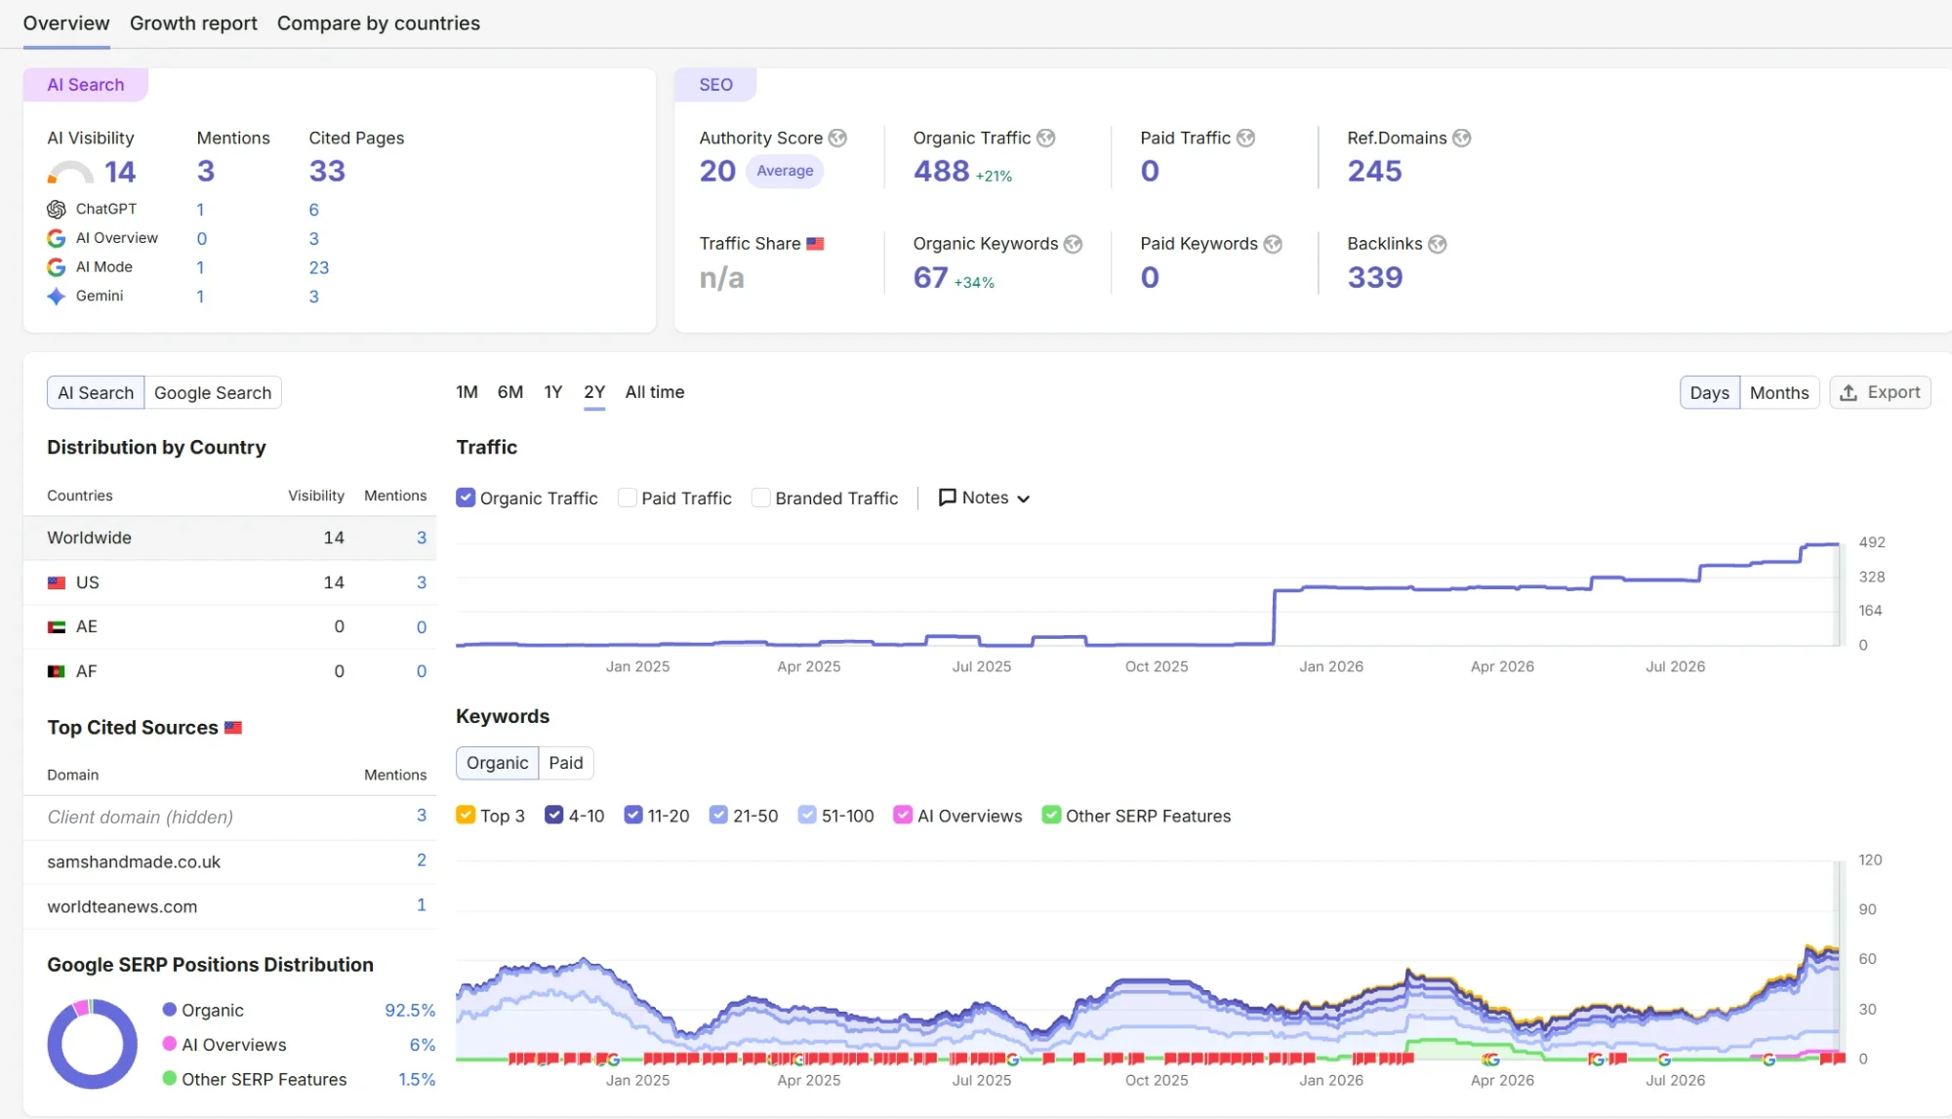The image size is (1952, 1119).
Task: Select the All time range
Action: click(655, 392)
